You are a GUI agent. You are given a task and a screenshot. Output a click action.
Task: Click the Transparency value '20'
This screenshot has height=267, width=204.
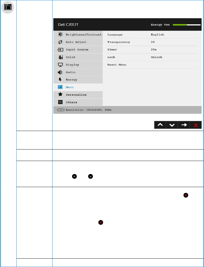pyautogui.click(x=153, y=42)
